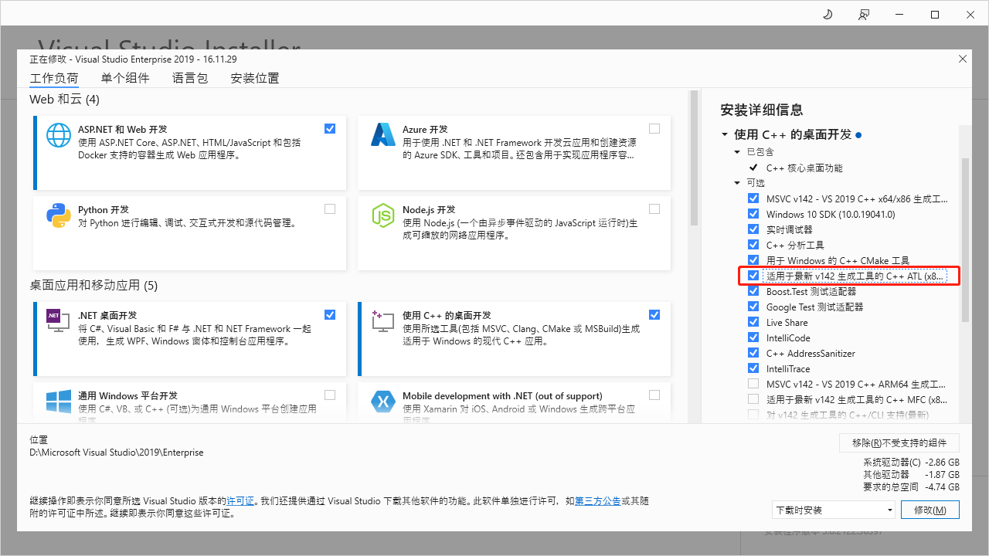Collapse the 可选 components tree node
This screenshot has height=556, width=989.
pyautogui.click(x=738, y=183)
